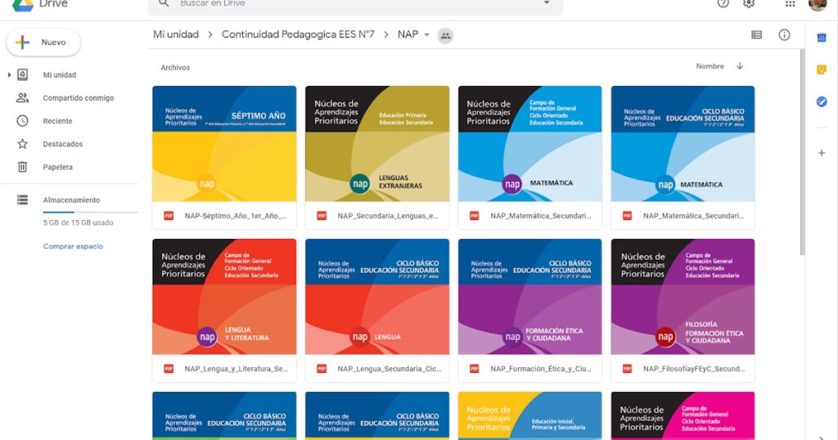Viewport: 838px width, 440px height.
Task: Open Compartido conmigo in sidebar
Action: pos(78,98)
